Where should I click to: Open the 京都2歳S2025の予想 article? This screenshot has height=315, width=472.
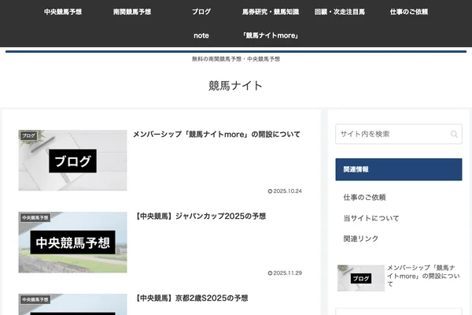190,298
